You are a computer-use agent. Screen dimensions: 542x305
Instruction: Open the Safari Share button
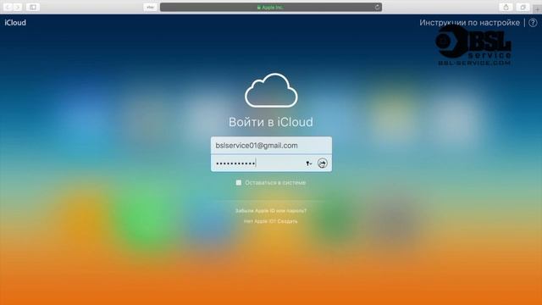506,8
